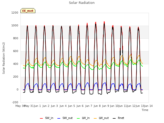Click the Jun 2 x-axis tick label
The height and width of the screenshot is (123, 164).
click(x=46, y=106)
